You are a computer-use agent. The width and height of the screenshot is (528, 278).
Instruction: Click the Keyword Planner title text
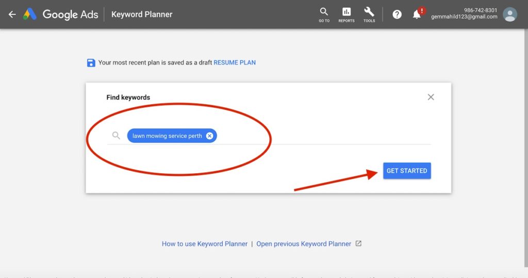(x=142, y=14)
